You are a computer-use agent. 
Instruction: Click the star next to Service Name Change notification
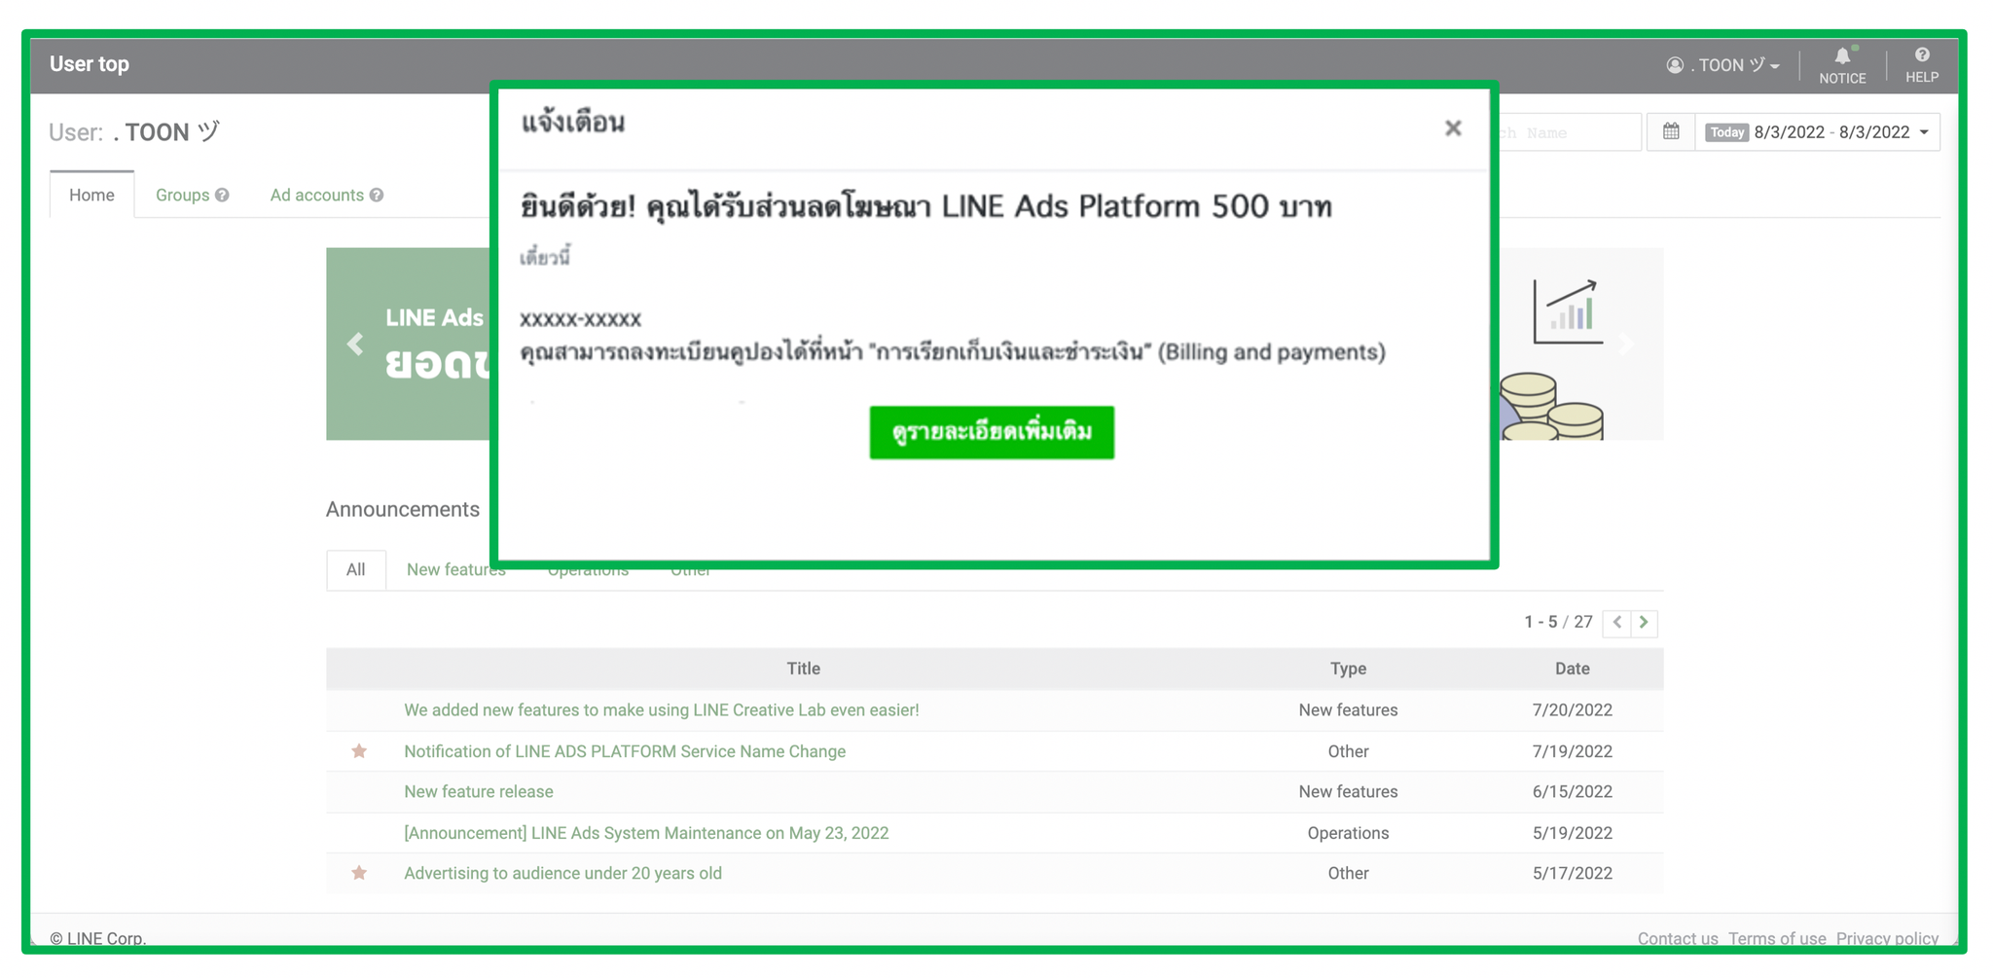tap(359, 751)
